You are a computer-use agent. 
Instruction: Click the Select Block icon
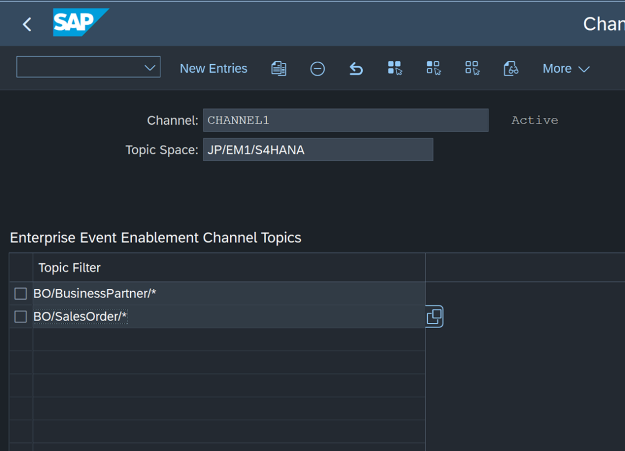(433, 68)
